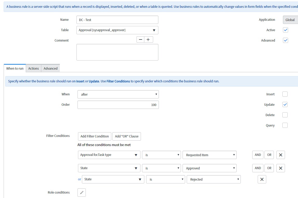
Task: Switch to the Actions tab
Action: coord(34,68)
